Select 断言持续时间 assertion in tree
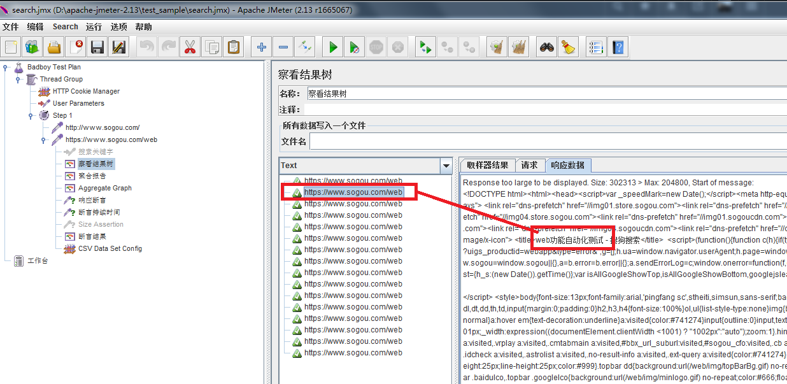This screenshot has height=384, width=787. tap(99, 212)
